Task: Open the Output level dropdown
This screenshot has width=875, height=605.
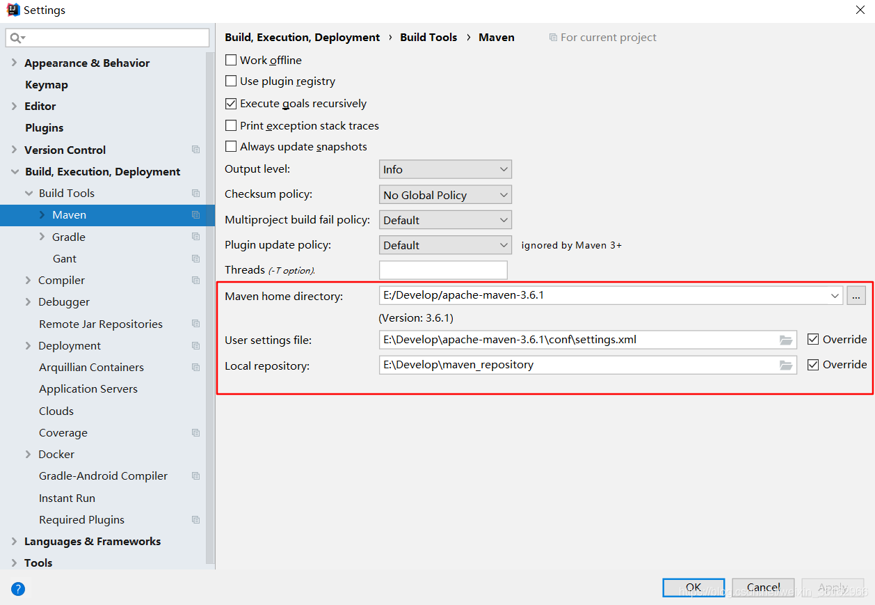Action: coord(445,169)
